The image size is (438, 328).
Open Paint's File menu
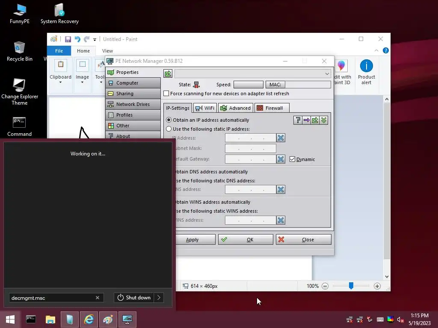click(59, 51)
